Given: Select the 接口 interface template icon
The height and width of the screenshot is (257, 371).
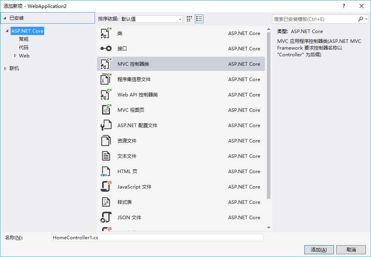Looking at the screenshot, I should click(x=106, y=48).
